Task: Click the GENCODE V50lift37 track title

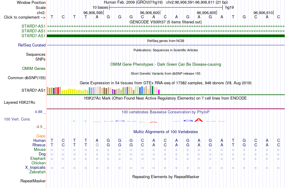Action: pyautogui.click(x=165, y=22)
